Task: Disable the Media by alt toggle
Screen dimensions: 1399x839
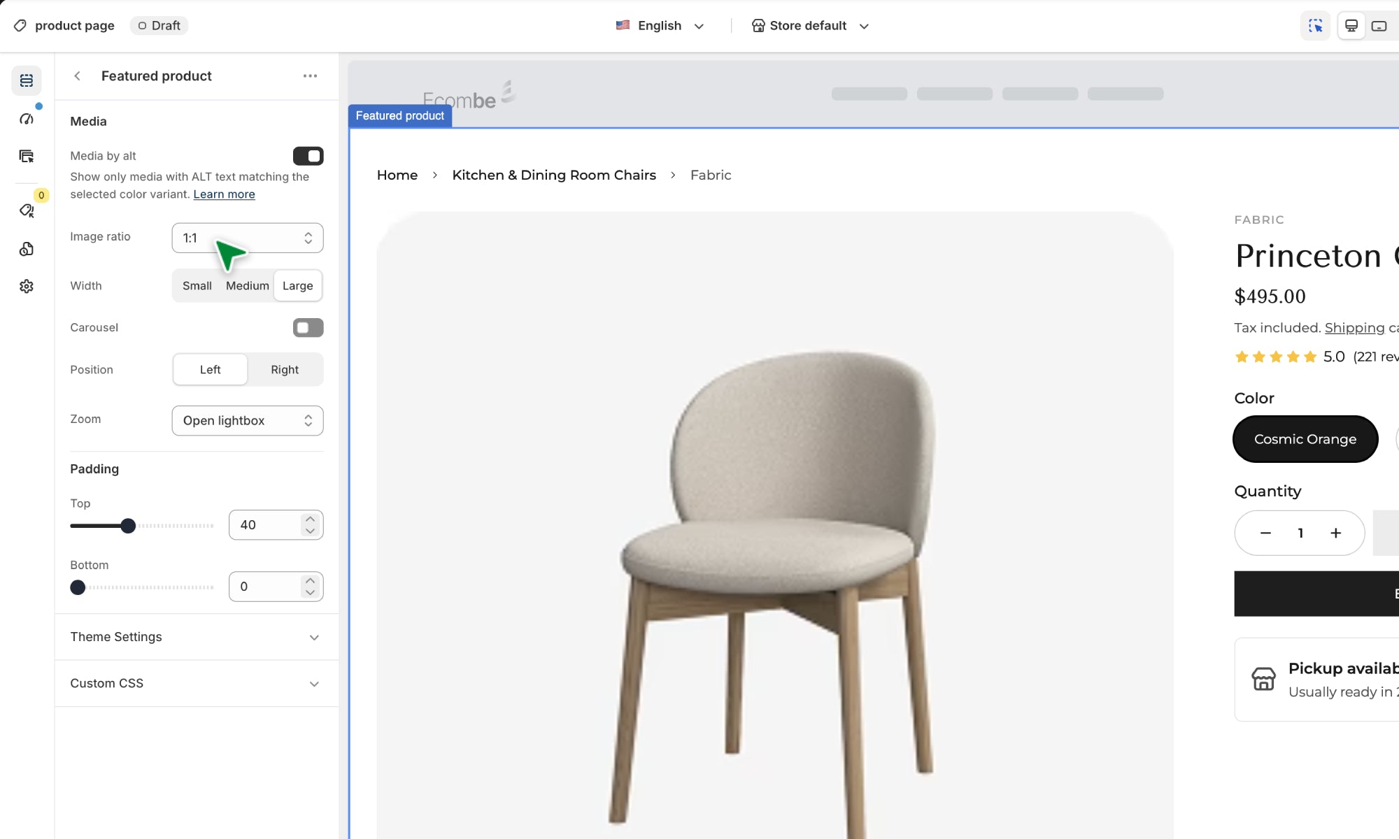Action: (308, 156)
